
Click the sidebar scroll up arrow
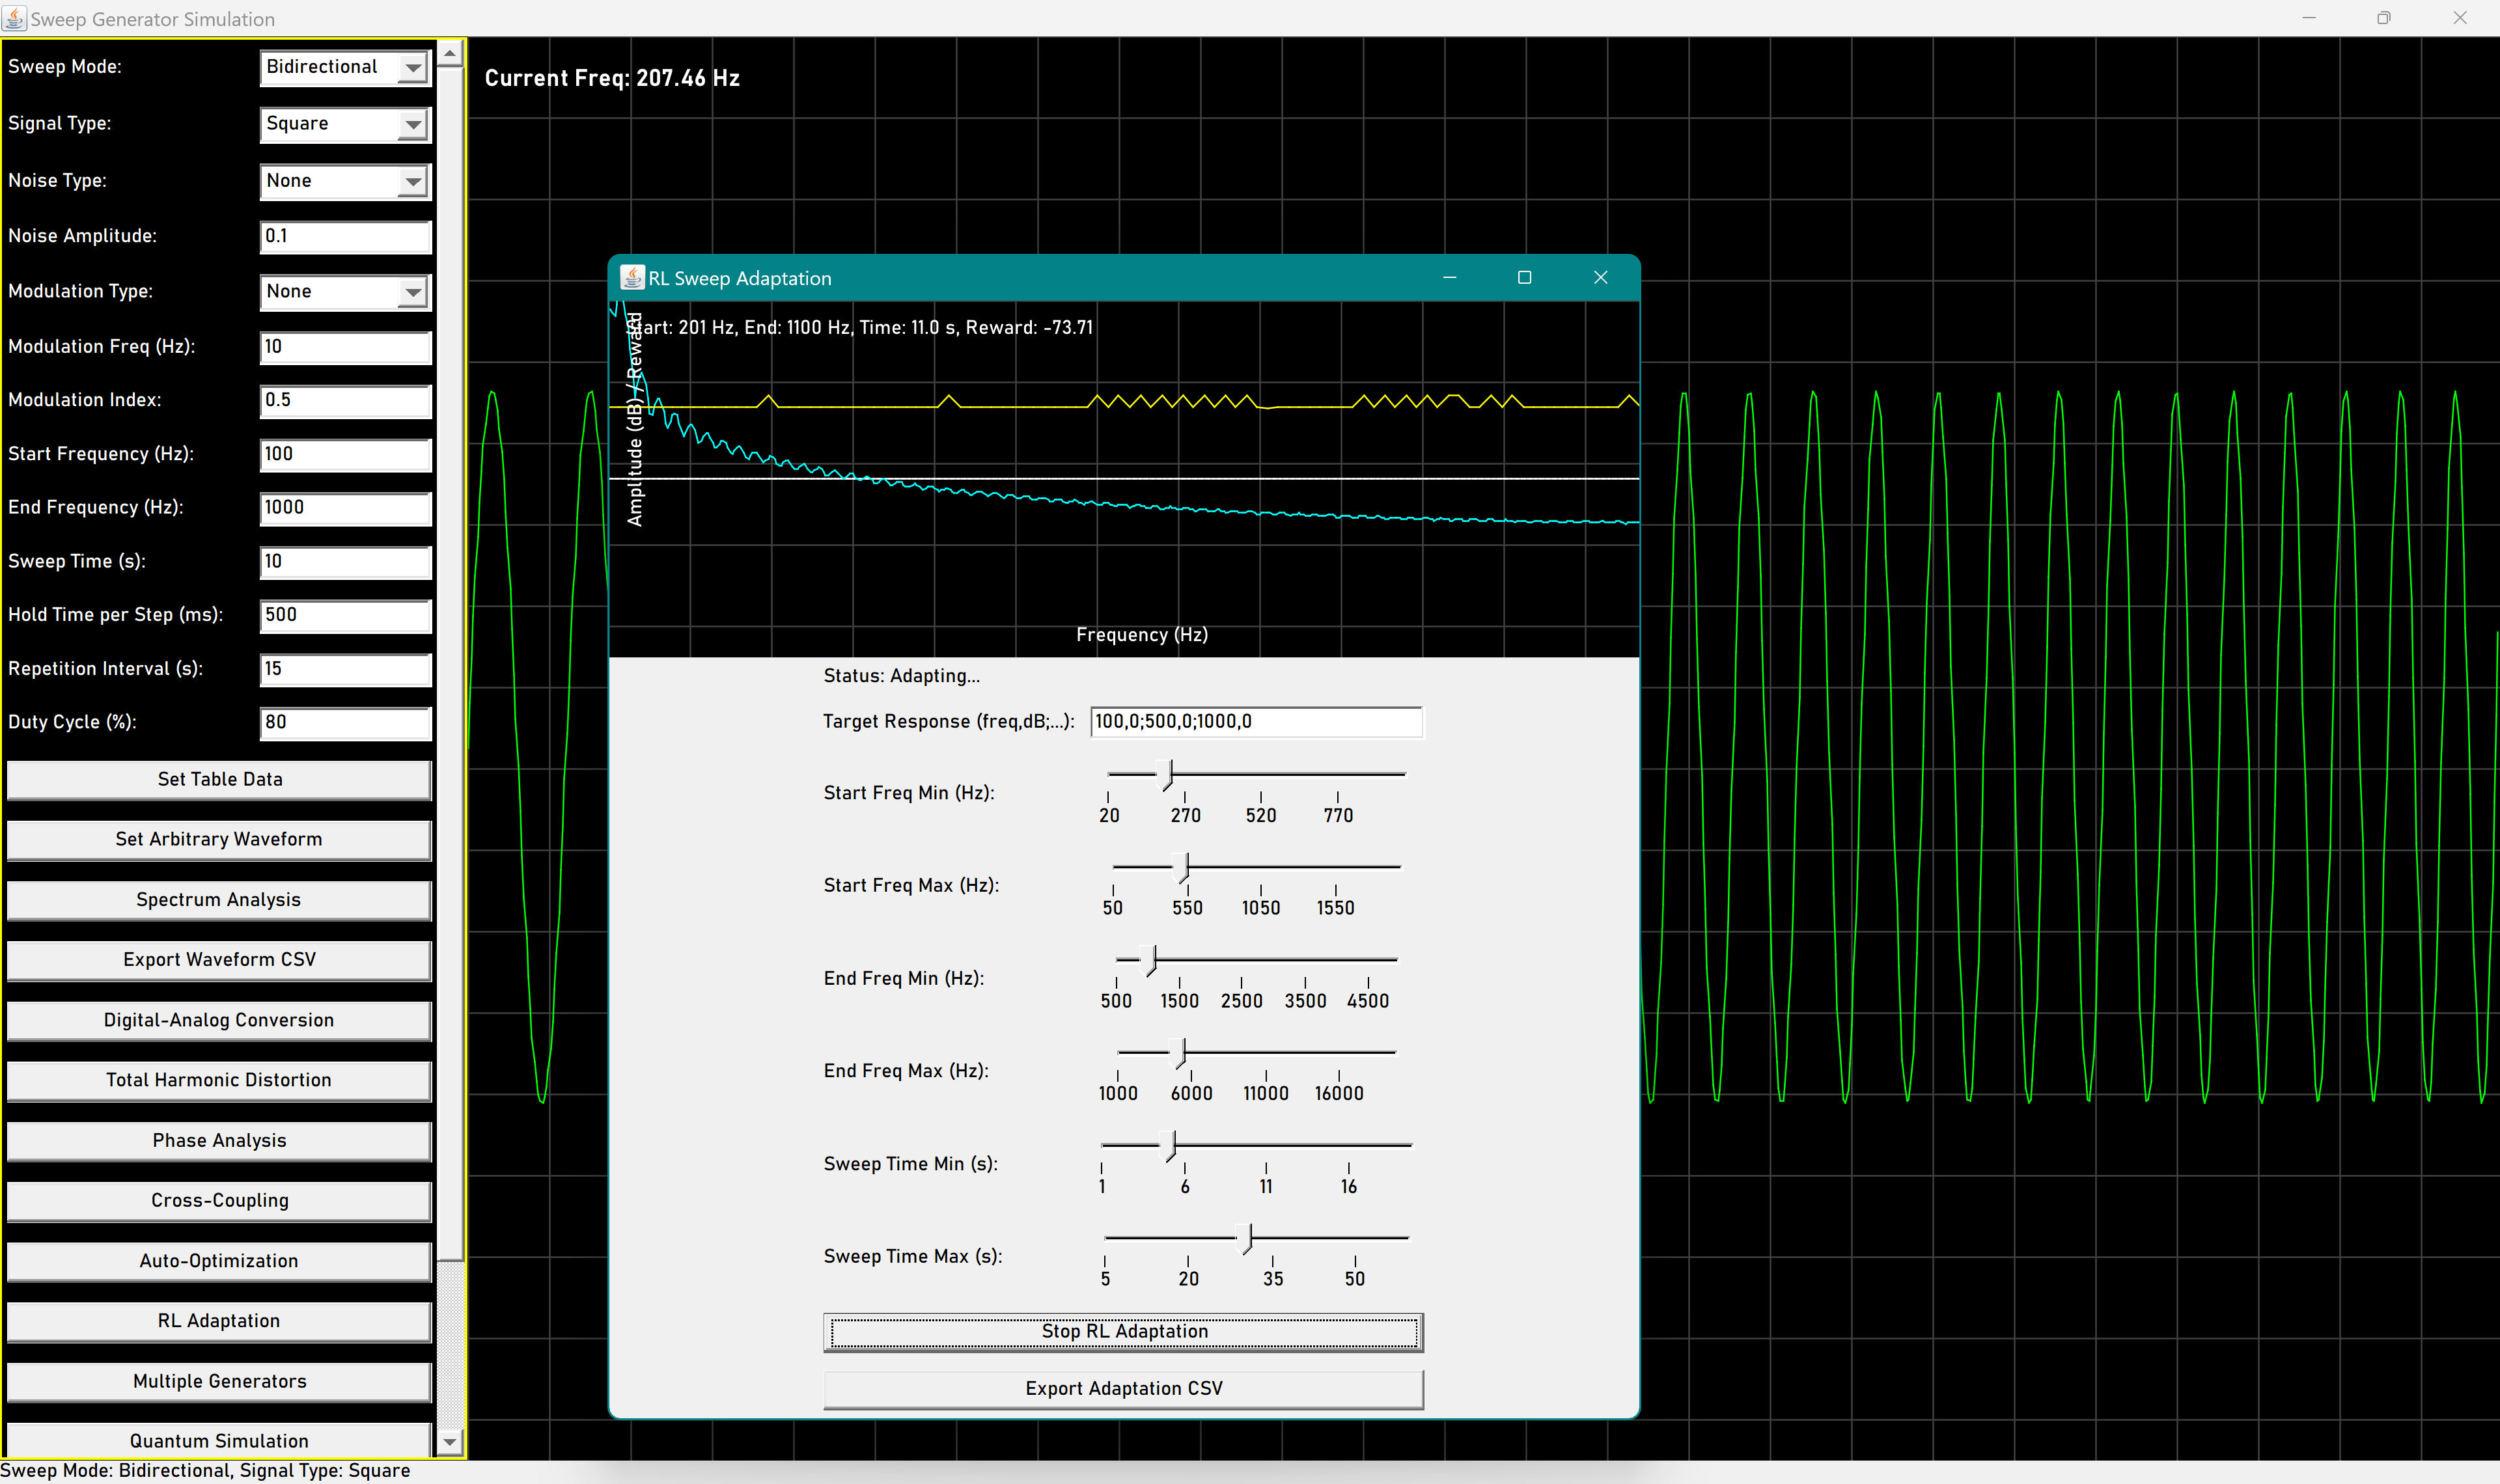pyautogui.click(x=450, y=53)
